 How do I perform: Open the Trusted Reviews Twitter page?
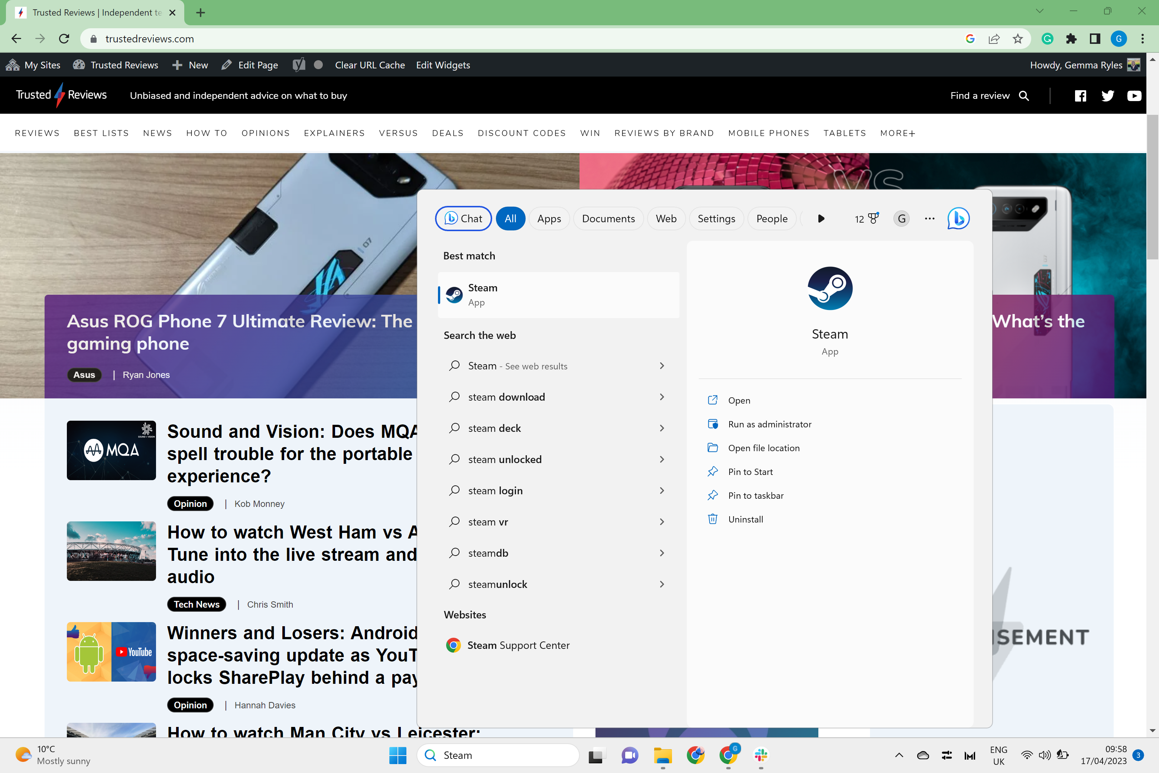pos(1107,96)
